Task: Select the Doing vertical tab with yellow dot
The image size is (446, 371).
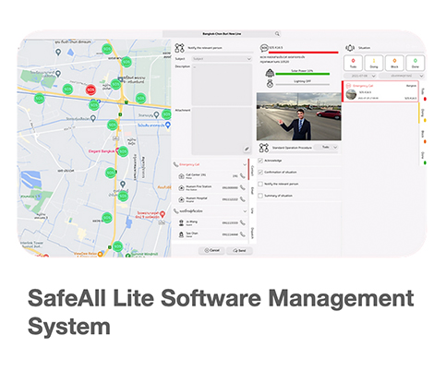Action: (423, 114)
